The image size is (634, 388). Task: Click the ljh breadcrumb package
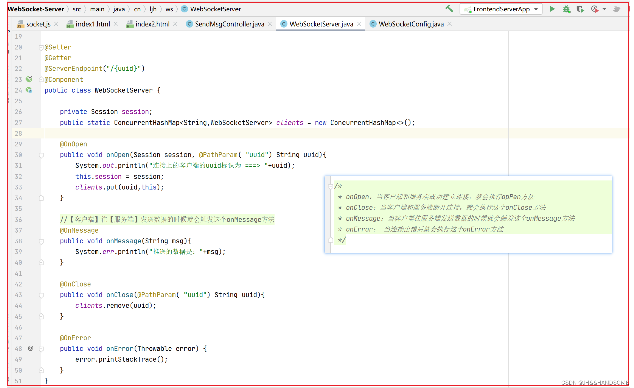click(153, 9)
